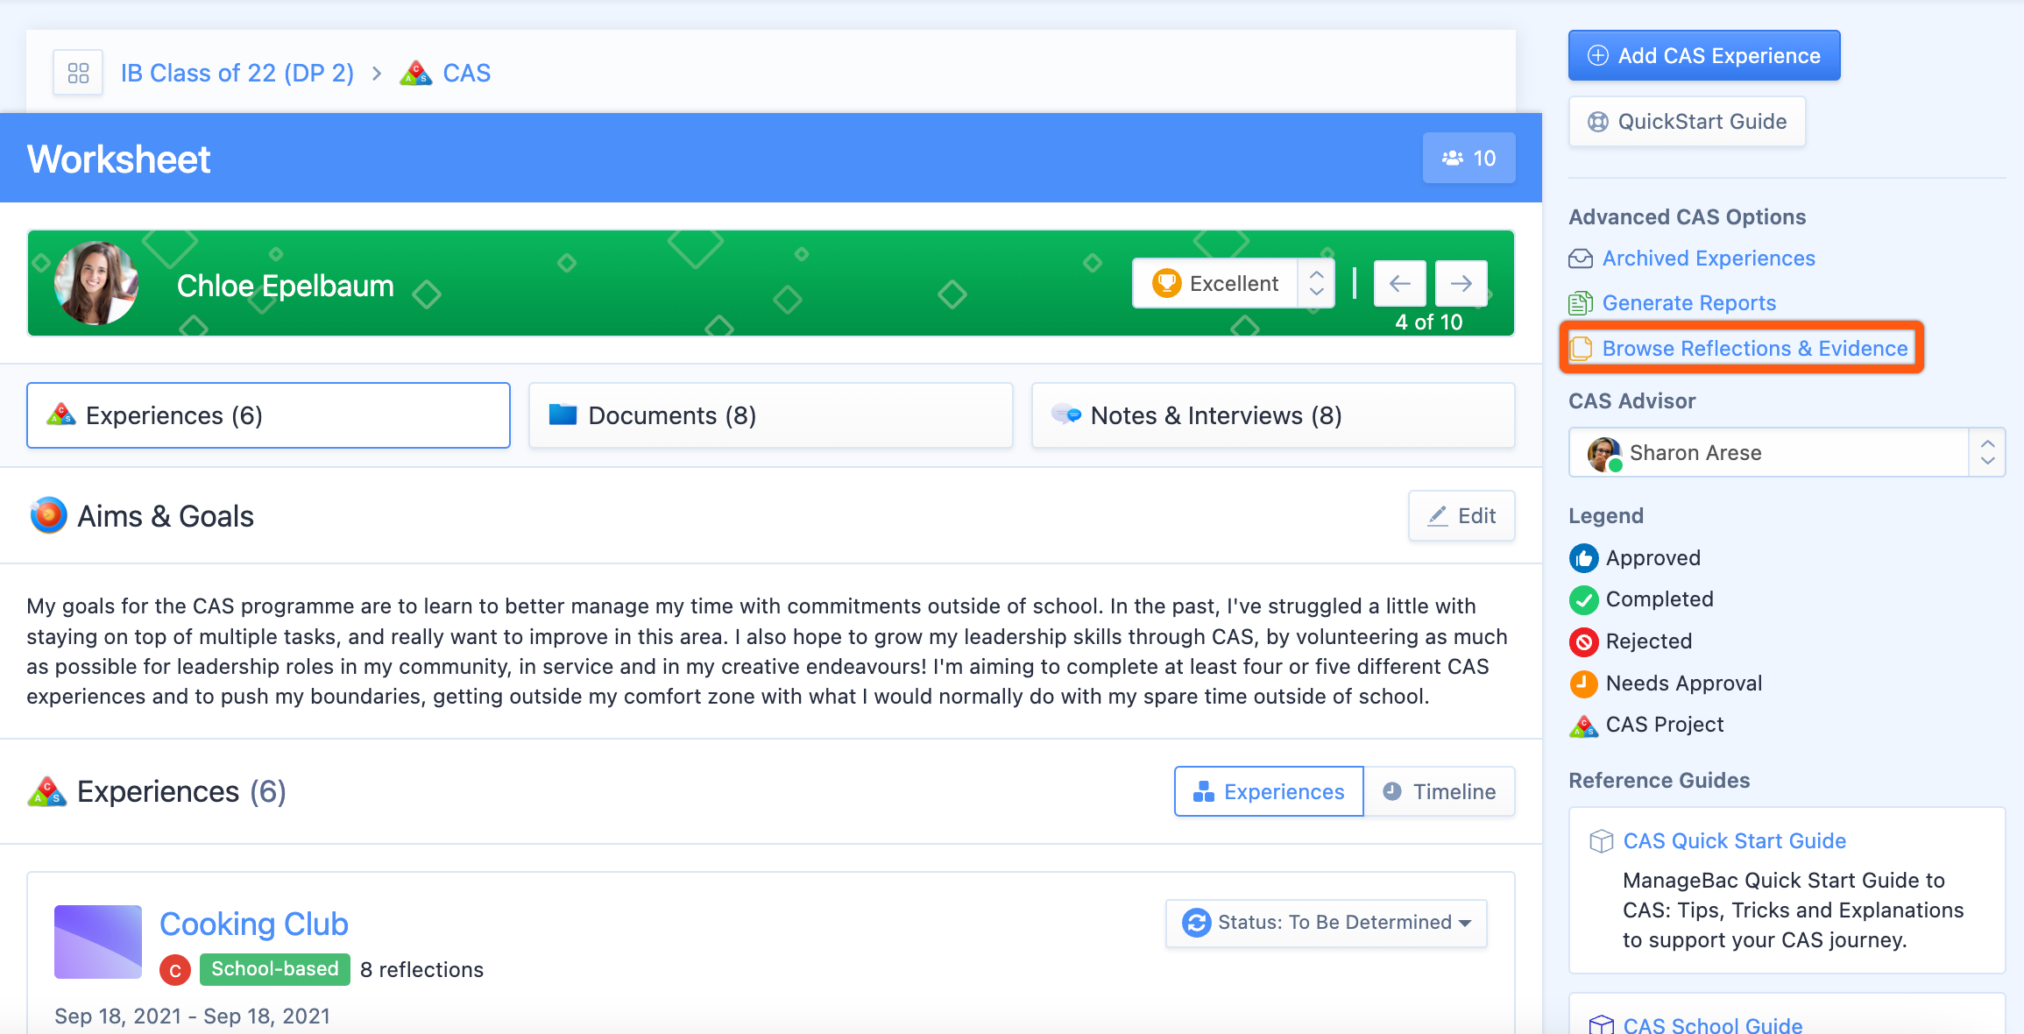Open Archived Experiences link
2024x1034 pixels.
[1708, 258]
